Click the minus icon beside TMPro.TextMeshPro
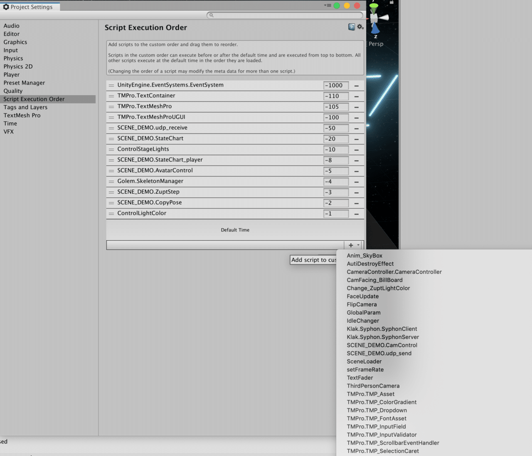 (356, 107)
